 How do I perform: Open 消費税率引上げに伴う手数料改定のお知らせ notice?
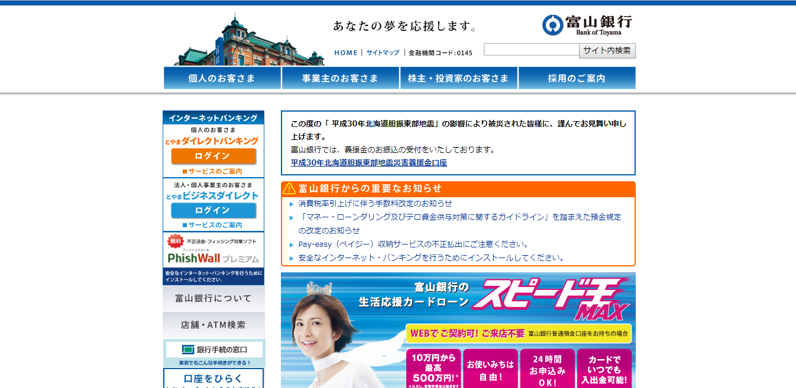(375, 203)
